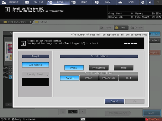Screen dimensions: 162x121
Task: Expand the Specify Sheet option
Action: click(x=35, y=74)
